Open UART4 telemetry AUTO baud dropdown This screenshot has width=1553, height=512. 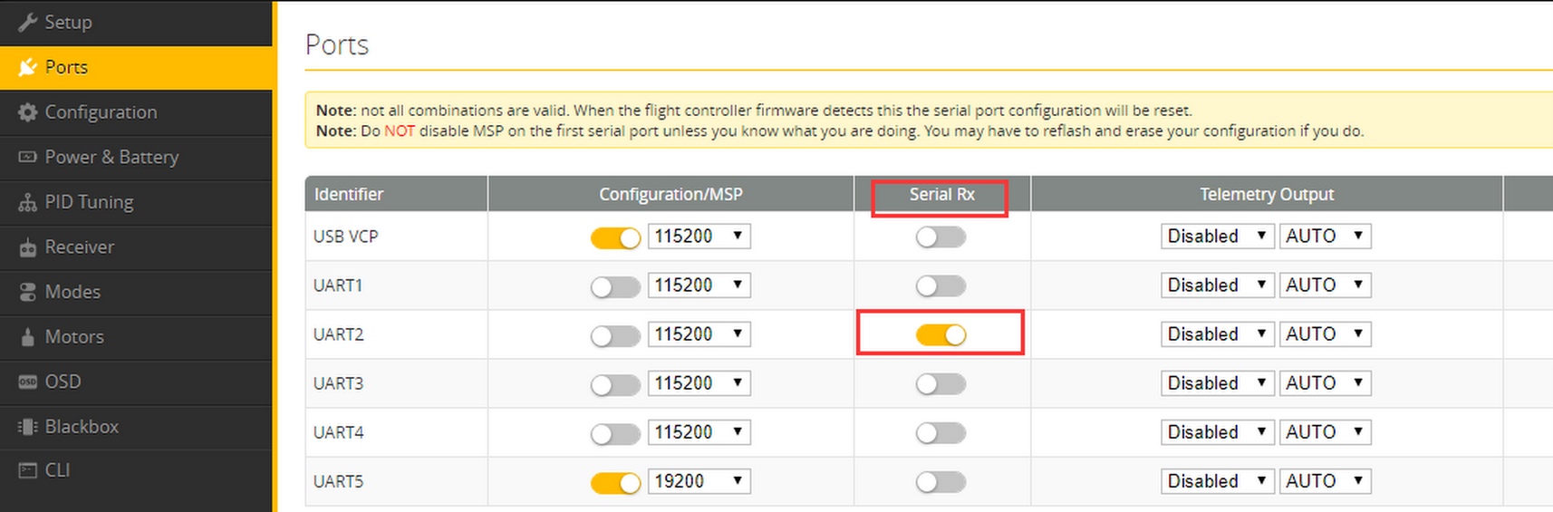click(1325, 432)
